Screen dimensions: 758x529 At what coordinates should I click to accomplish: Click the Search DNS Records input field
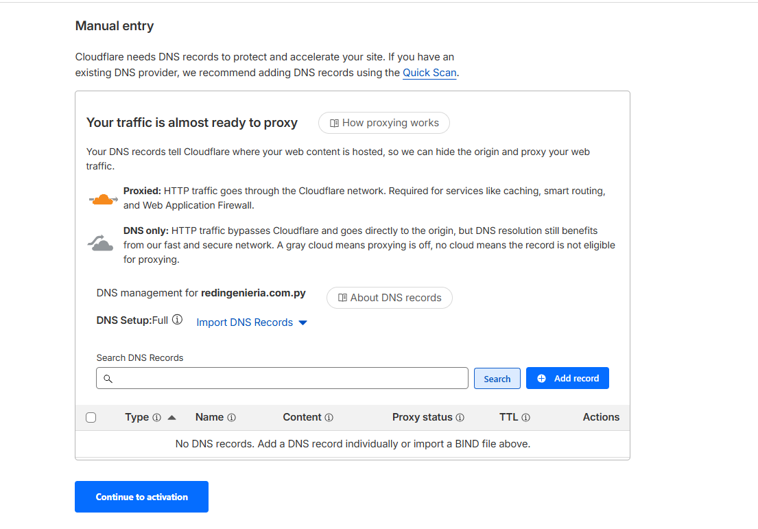pyautogui.click(x=288, y=379)
